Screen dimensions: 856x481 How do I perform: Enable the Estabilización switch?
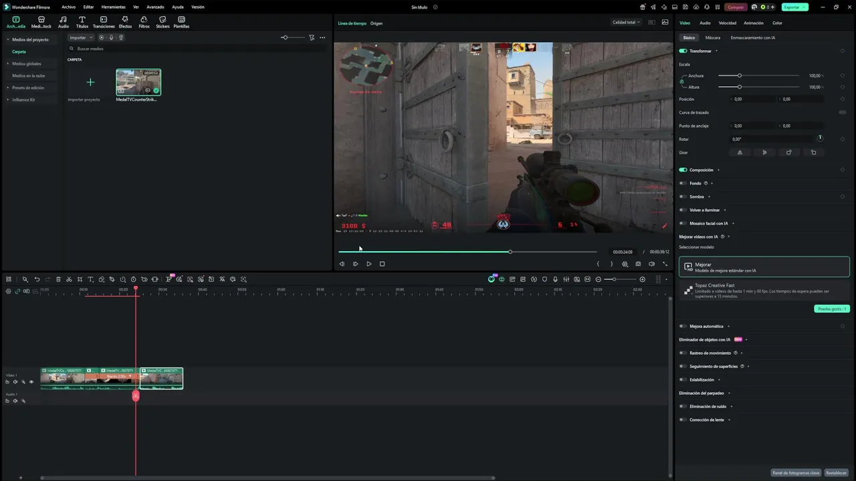[x=683, y=379]
